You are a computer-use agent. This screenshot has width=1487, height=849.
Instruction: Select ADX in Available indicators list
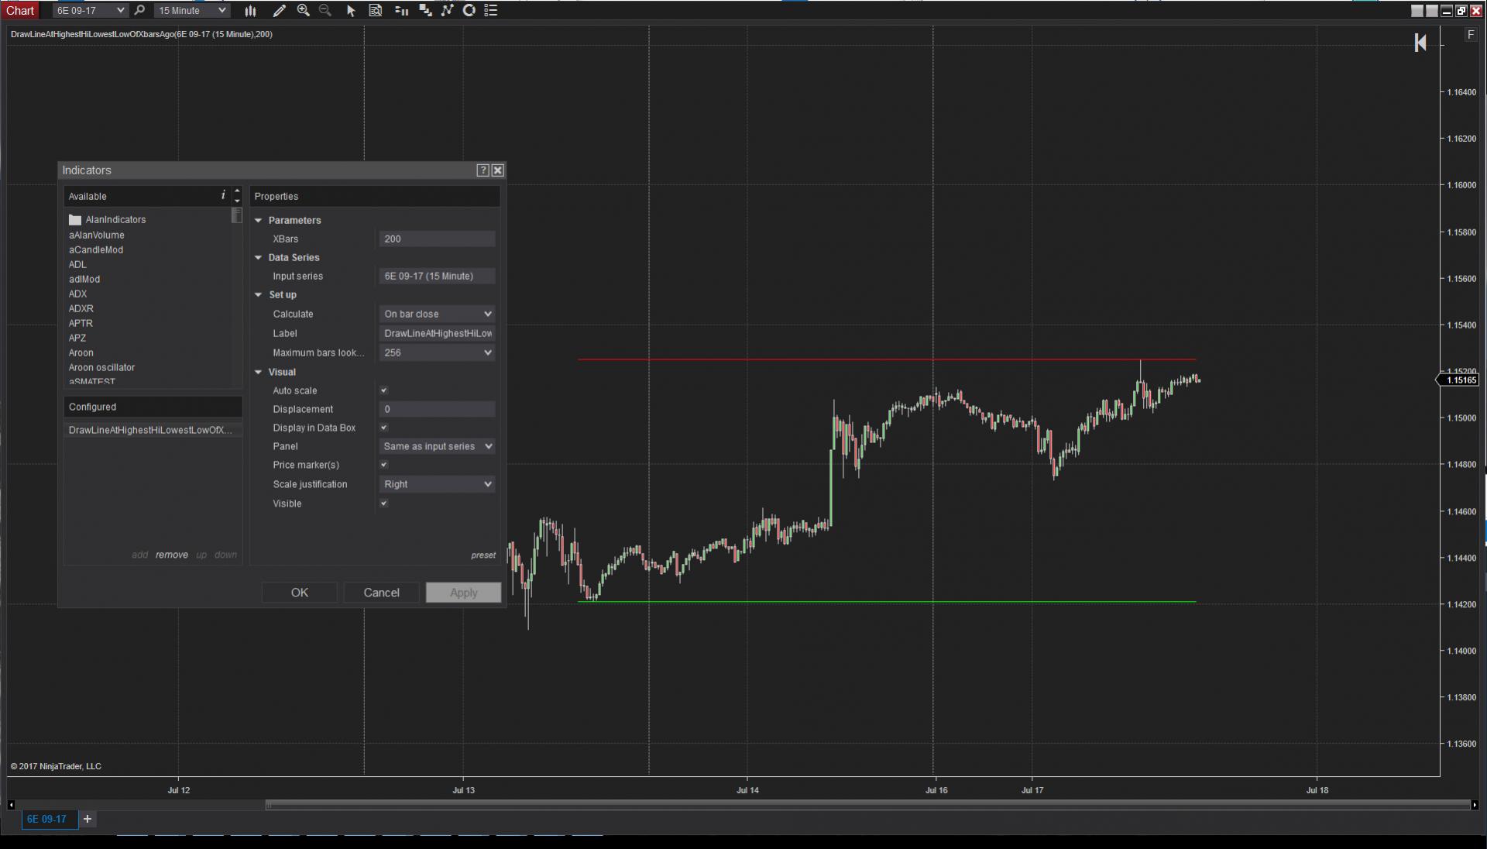[77, 294]
